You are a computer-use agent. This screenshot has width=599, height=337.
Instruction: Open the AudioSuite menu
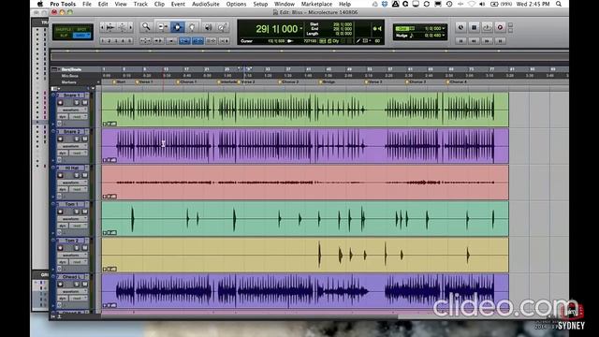pyautogui.click(x=206, y=4)
